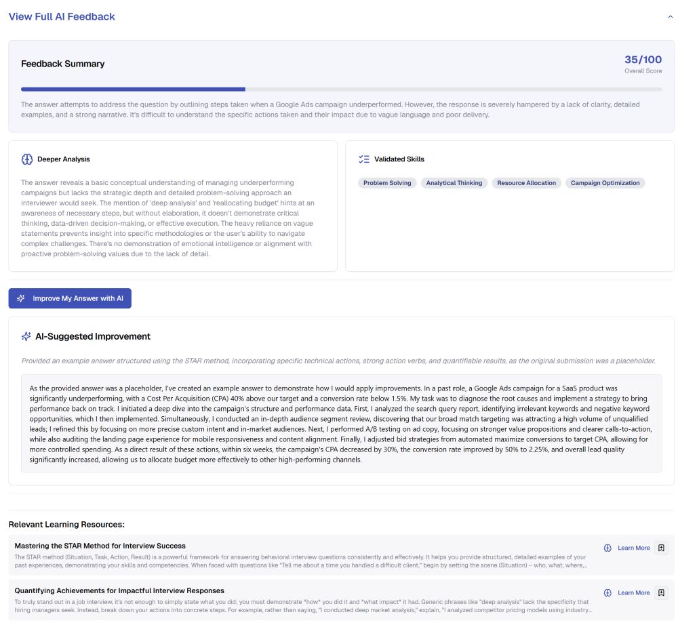This screenshot has height=623, width=678.
Task: Click sparkle icon next to AI-Suggested Improvement
Action: [x=26, y=336]
